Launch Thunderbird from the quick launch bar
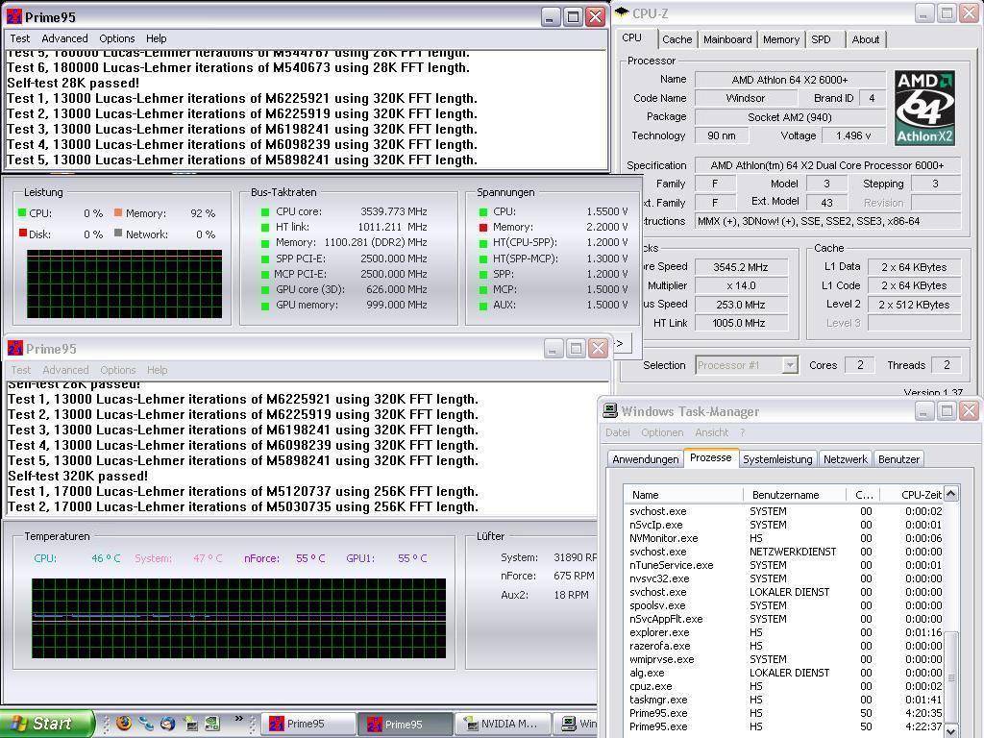Image resolution: width=984 pixels, height=738 pixels. (x=167, y=723)
